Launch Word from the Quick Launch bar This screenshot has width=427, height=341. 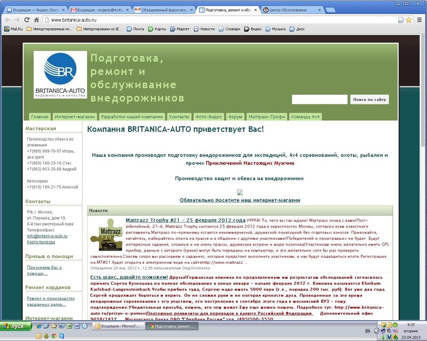pos(77,326)
